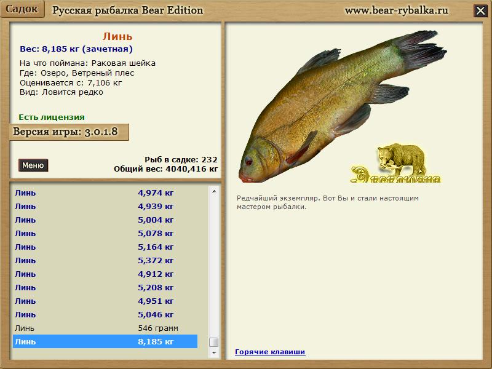The height and width of the screenshot is (369, 492).
Task: Click the highlighted 8,185 кг Линь row
Action: pos(105,341)
